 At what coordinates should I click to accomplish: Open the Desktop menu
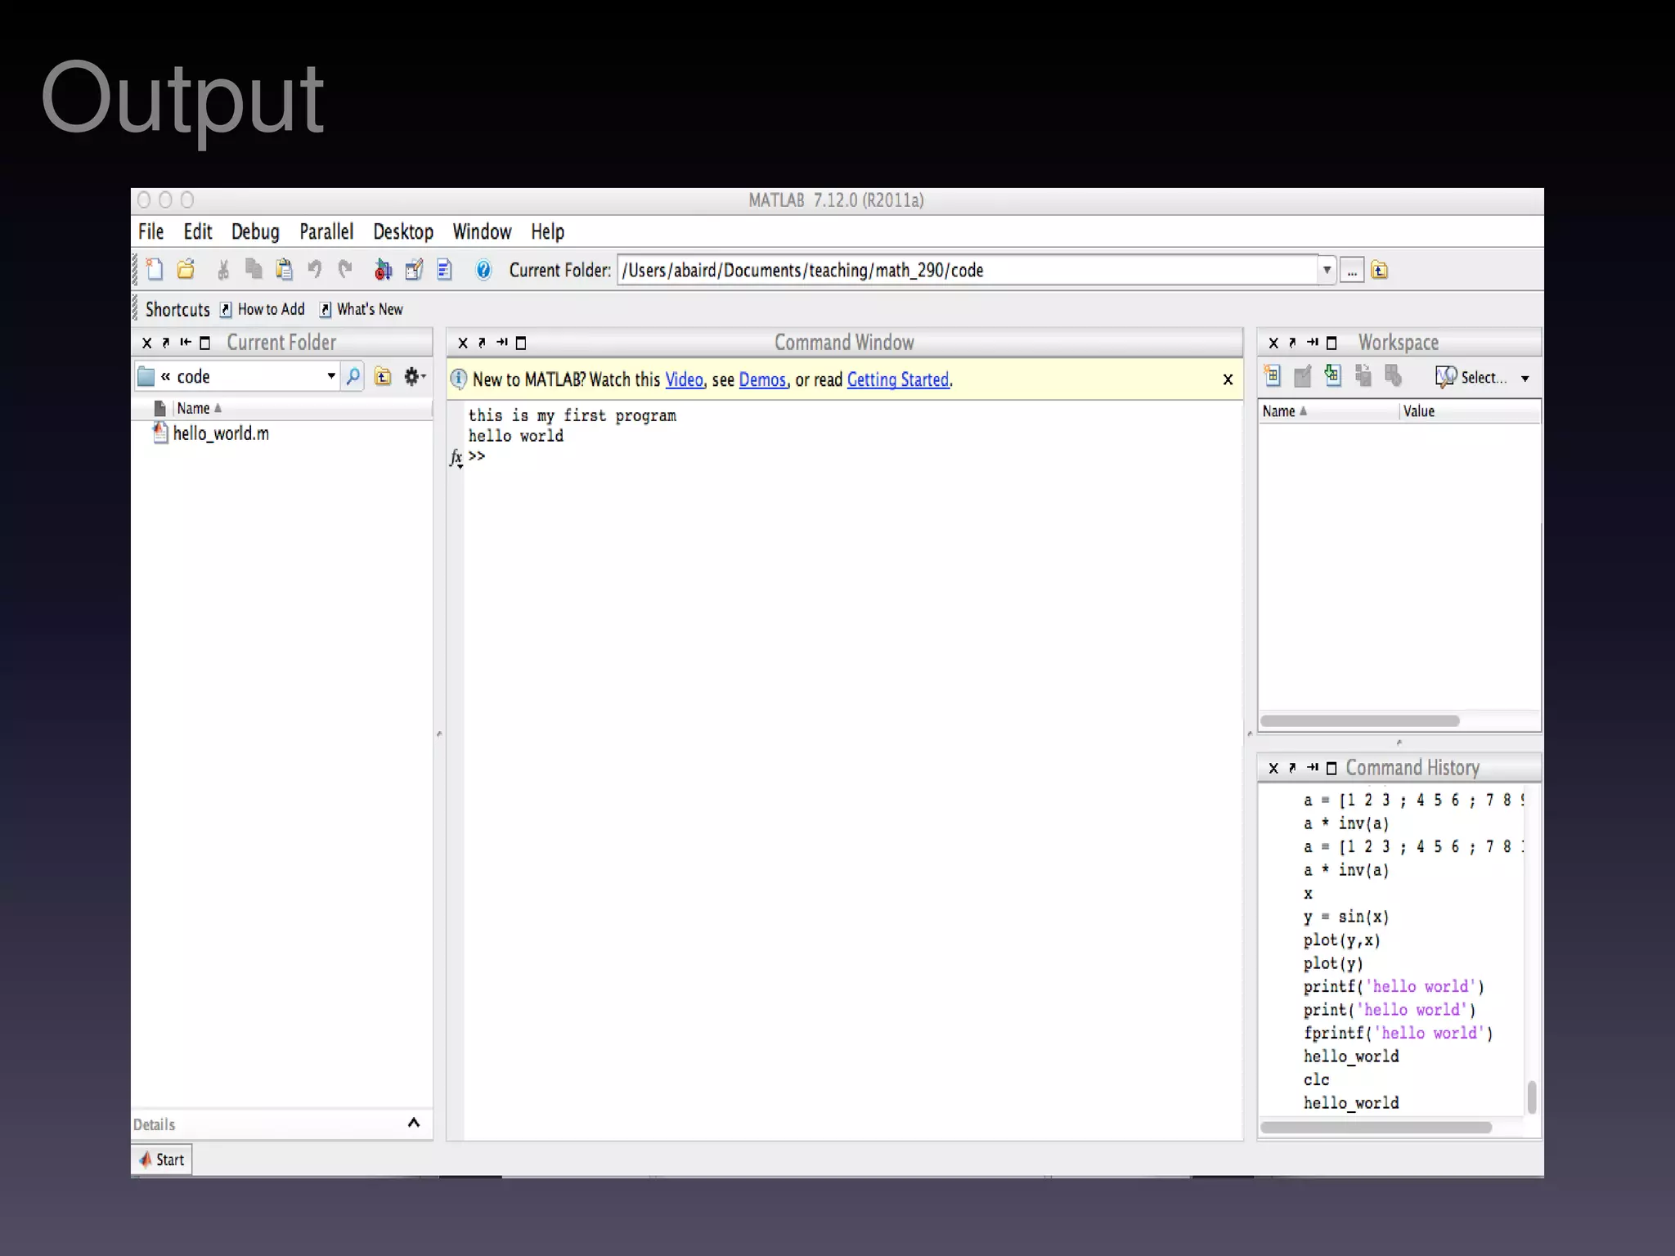403,232
